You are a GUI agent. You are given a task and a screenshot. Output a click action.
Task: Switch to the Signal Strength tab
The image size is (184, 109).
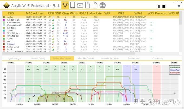click(14, 59)
